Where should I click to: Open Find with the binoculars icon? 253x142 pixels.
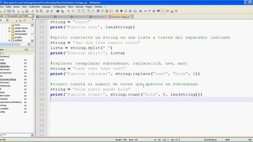point(58,11)
